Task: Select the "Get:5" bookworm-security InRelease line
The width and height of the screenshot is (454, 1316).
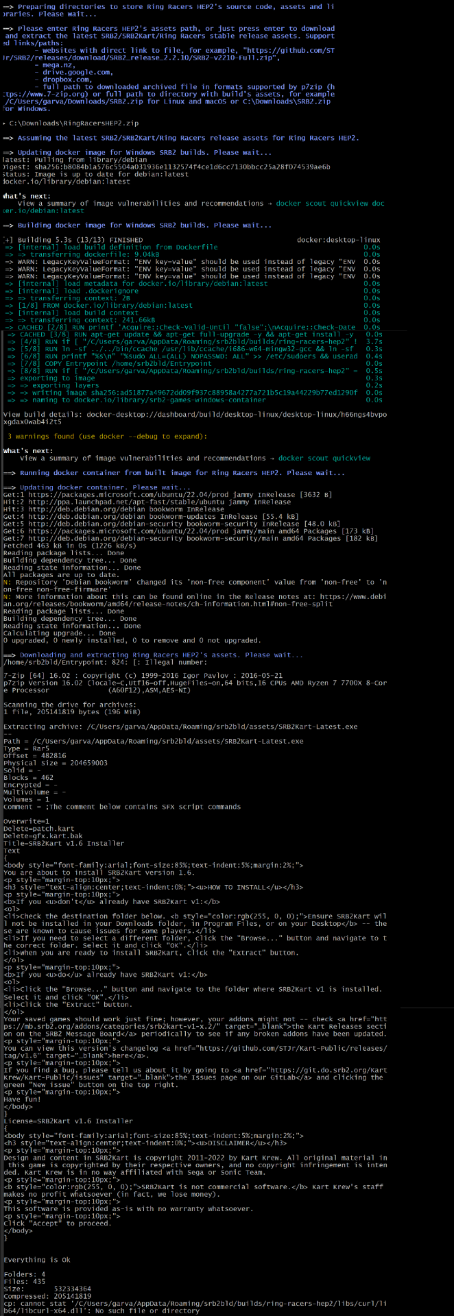Action: (x=171, y=524)
